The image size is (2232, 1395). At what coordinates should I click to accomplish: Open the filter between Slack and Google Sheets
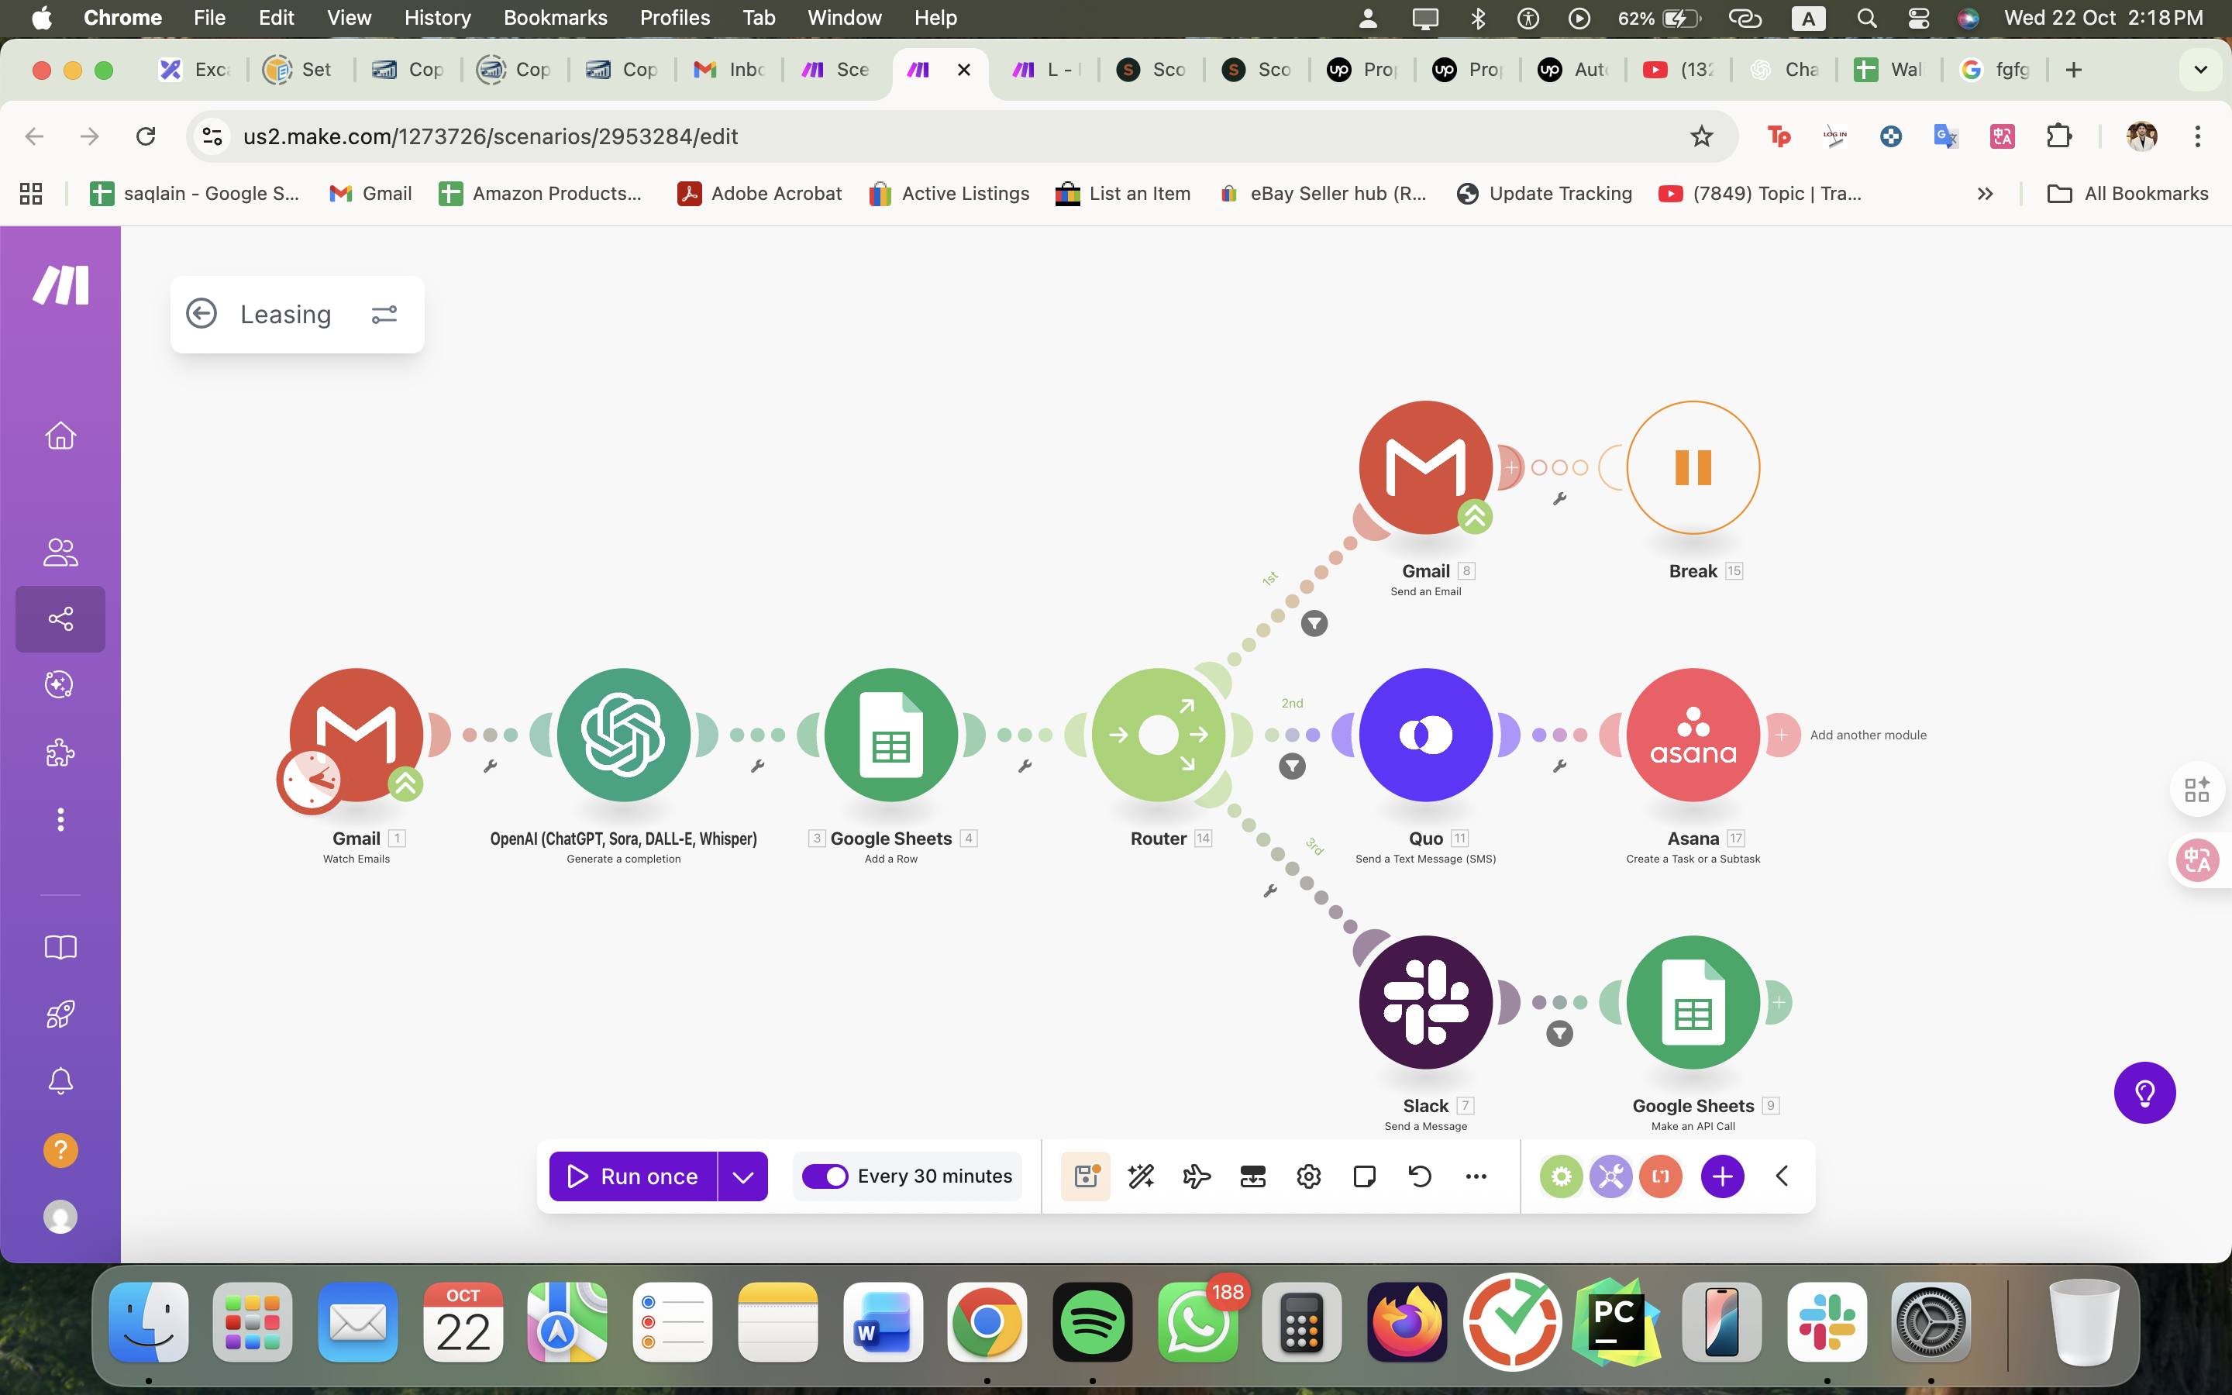click(x=1558, y=1035)
